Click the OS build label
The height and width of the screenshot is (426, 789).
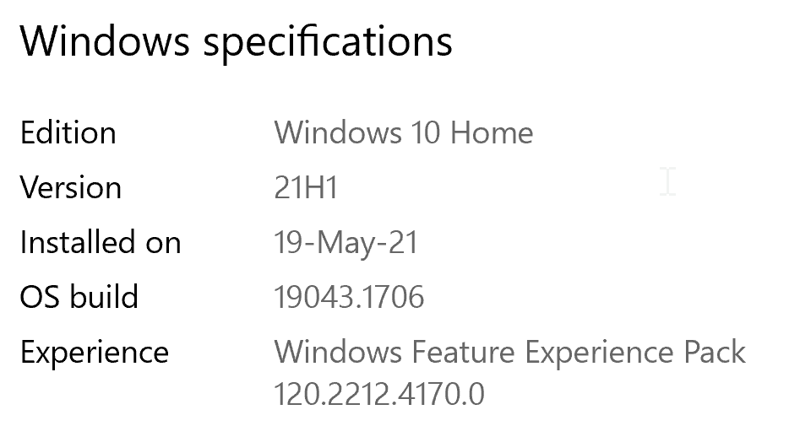(x=79, y=297)
